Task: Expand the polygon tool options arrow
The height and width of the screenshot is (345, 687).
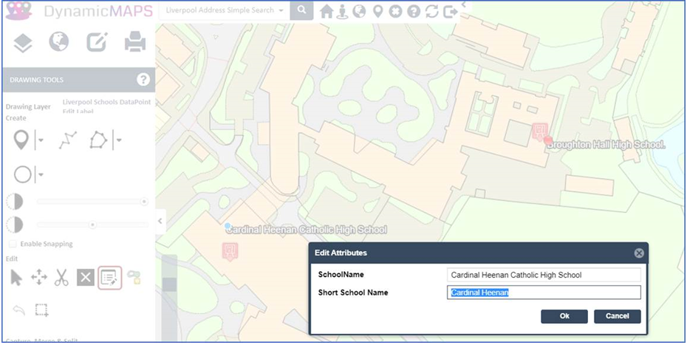Action: click(x=118, y=140)
